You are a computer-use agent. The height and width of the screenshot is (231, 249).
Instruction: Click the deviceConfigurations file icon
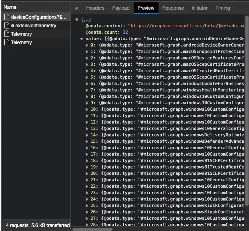pyautogui.click(x=7, y=17)
